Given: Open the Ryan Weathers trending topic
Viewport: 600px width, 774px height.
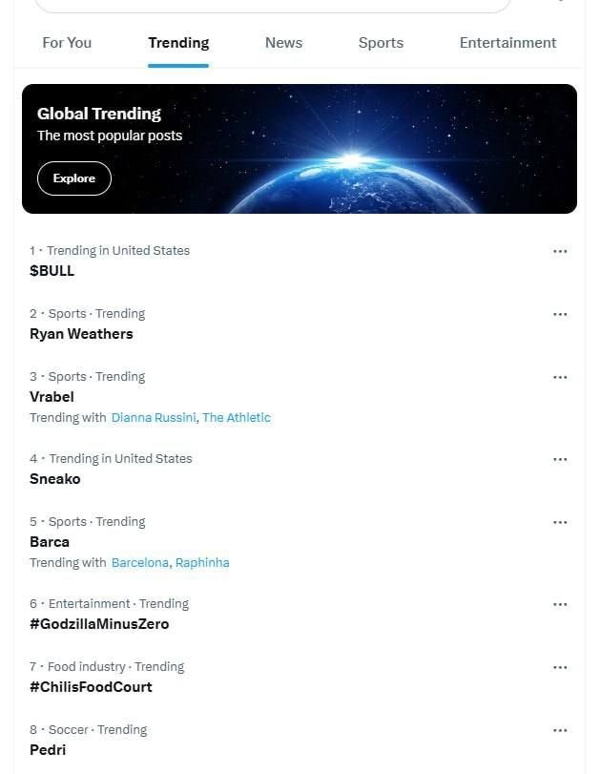Looking at the screenshot, I should [x=81, y=334].
